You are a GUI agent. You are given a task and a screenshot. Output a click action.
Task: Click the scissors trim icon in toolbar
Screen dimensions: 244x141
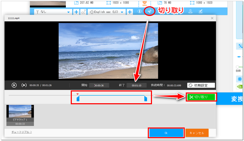point(150,11)
